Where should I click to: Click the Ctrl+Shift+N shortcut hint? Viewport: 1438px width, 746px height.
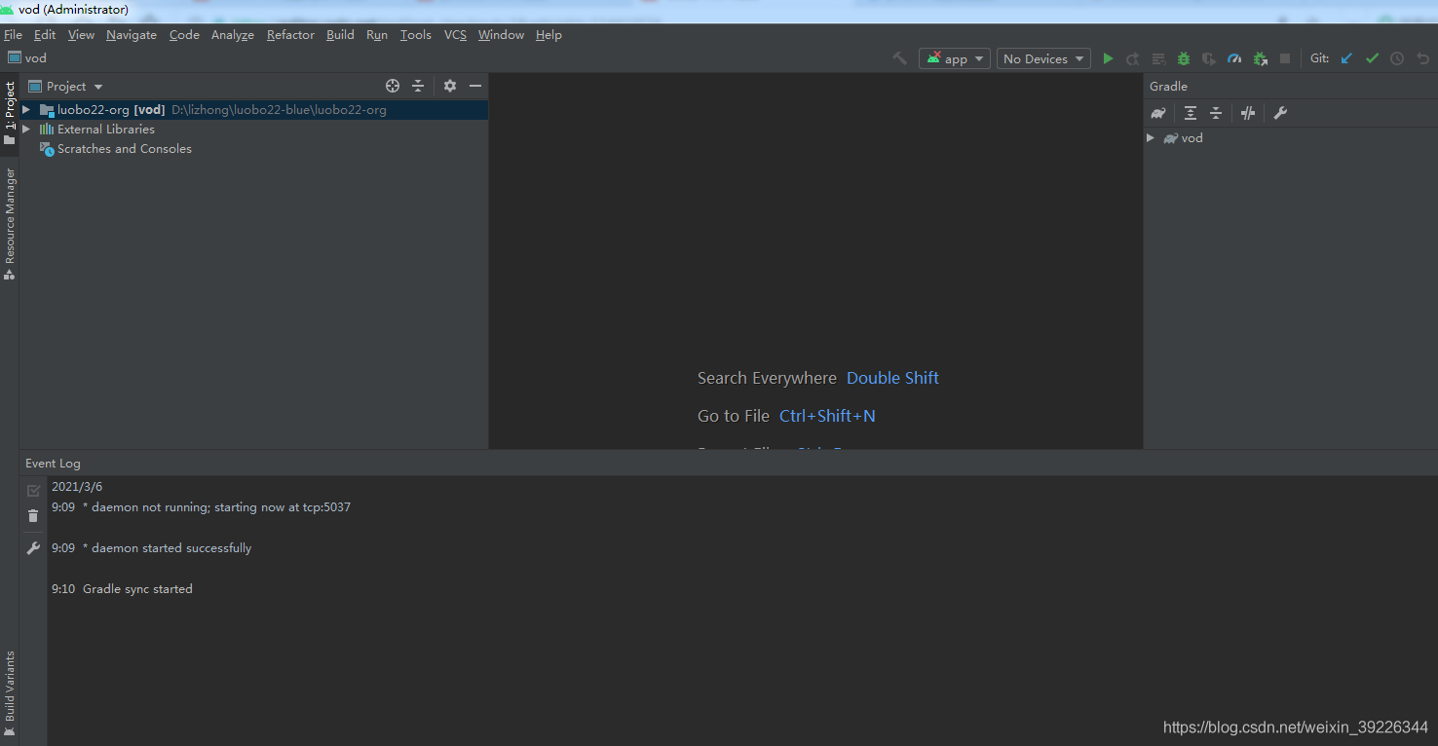[827, 416]
